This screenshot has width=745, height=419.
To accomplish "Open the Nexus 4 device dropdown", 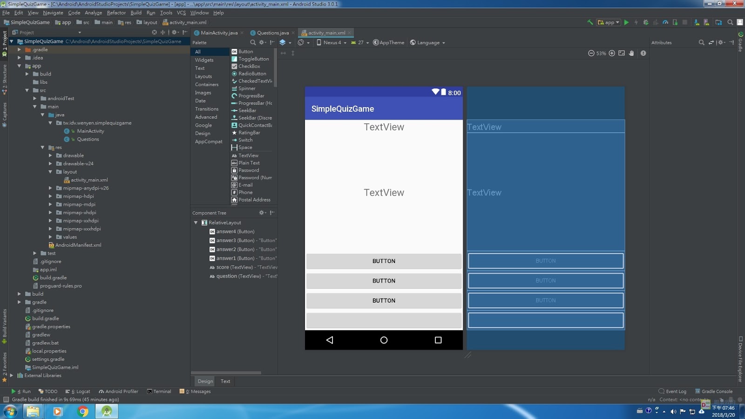I will click(x=332, y=42).
